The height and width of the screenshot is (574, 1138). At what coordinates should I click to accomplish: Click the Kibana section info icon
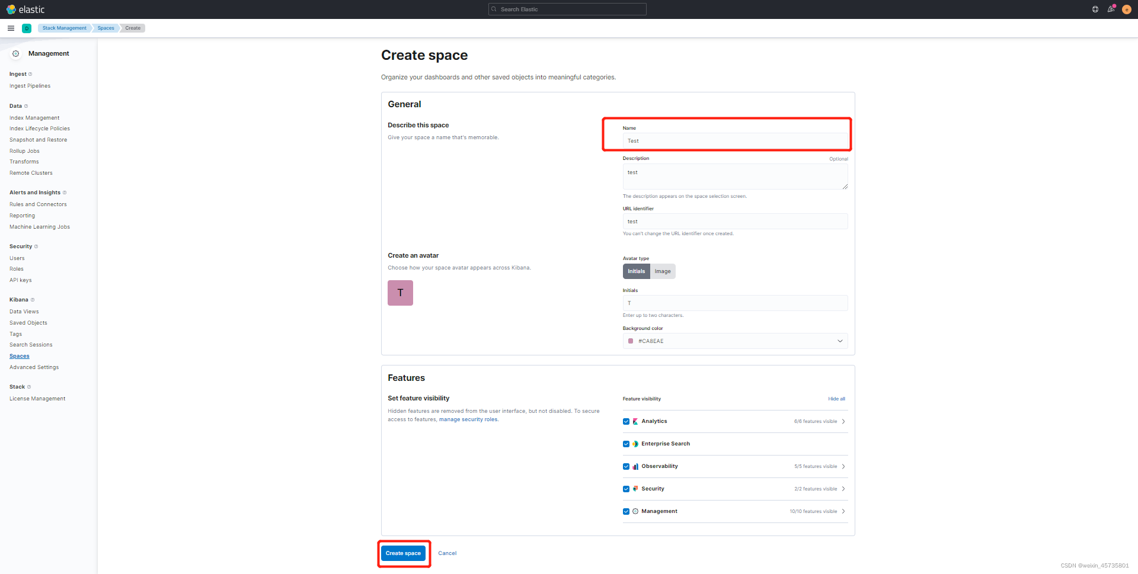pos(33,300)
